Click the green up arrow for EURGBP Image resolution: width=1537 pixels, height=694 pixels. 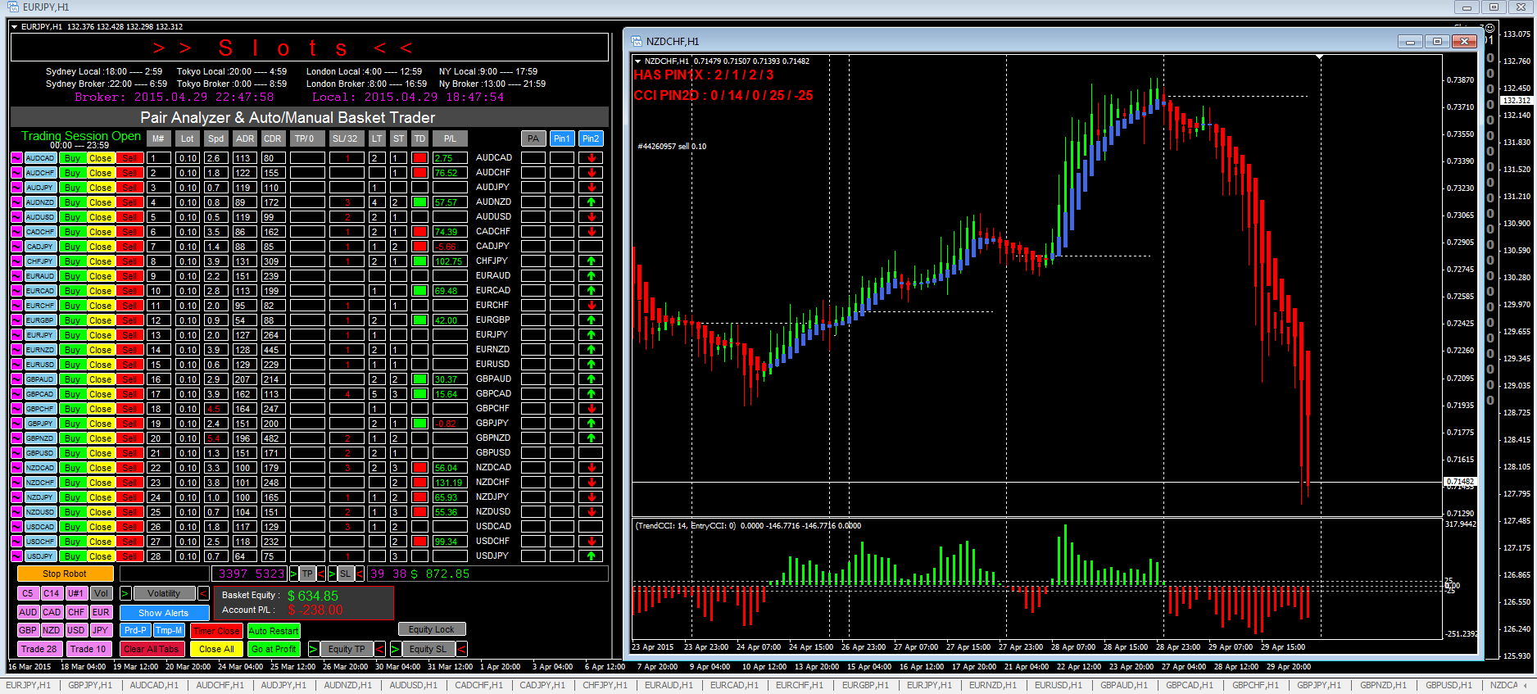click(591, 320)
